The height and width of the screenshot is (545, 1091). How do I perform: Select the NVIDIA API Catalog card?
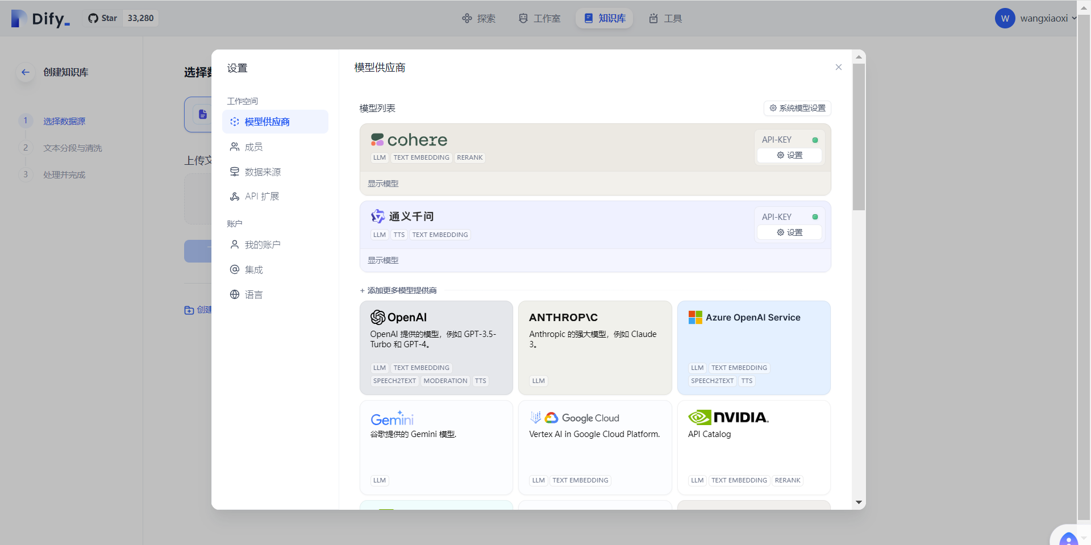coord(754,447)
